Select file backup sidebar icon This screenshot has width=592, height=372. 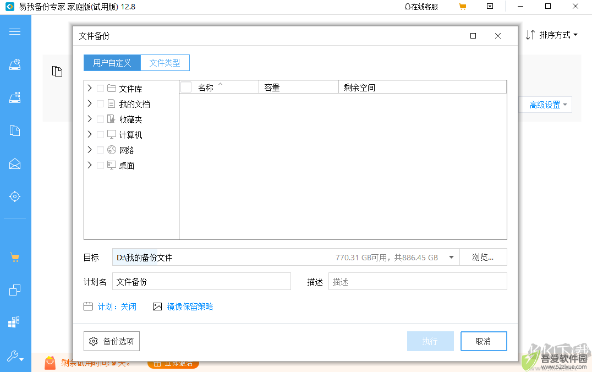point(15,130)
